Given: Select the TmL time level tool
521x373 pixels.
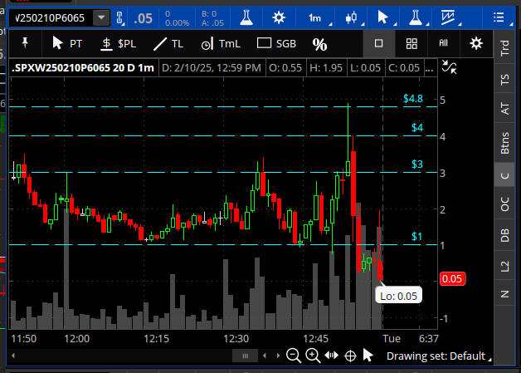Looking at the screenshot, I should 219,43.
